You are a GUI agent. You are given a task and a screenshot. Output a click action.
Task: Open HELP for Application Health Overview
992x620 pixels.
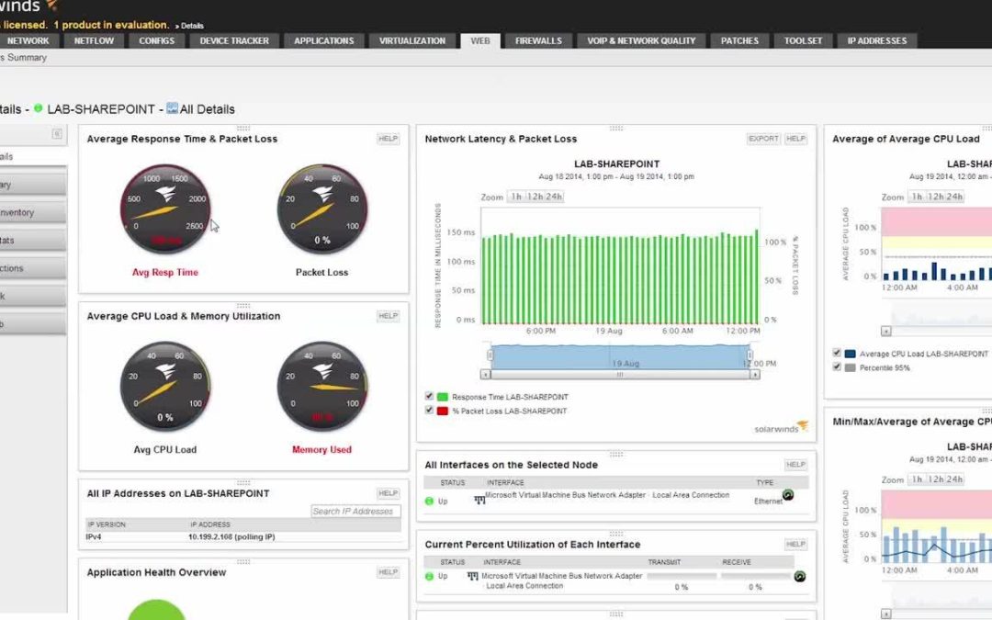tap(388, 572)
